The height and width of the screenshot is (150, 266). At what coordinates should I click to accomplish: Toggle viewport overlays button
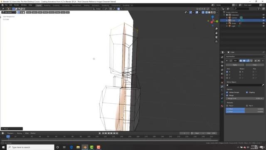pyautogui.click(x=197, y=12)
